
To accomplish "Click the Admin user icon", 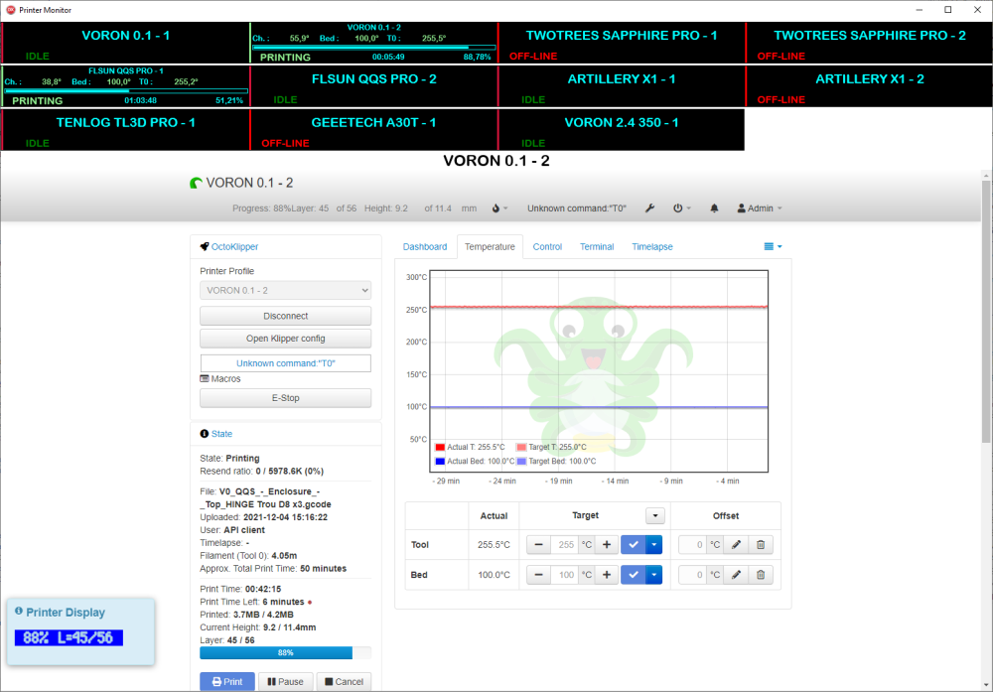I will pos(741,208).
